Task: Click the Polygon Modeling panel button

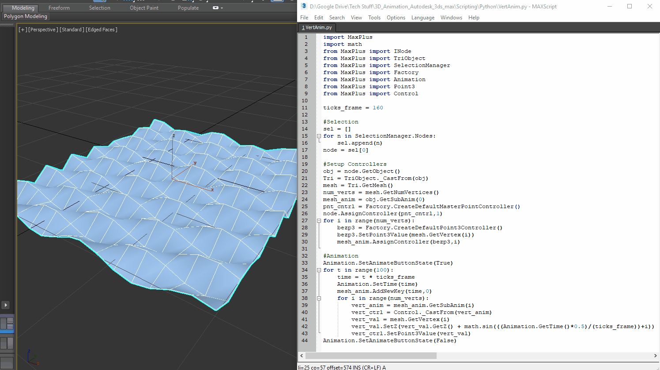Action: pos(26,16)
